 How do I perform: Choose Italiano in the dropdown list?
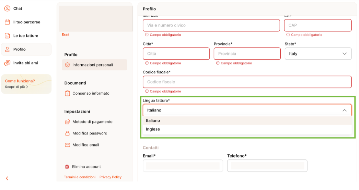click(x=153, y=121)
